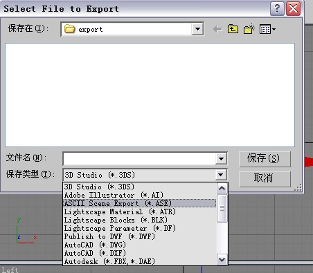Image resolution: width=313 pixels, height=273 pixels.
Task: Create a new folder
Action: (x=249, y=29)
